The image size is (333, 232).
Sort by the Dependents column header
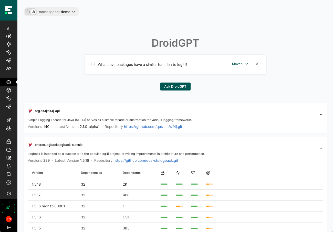click(x=132, y=173)
